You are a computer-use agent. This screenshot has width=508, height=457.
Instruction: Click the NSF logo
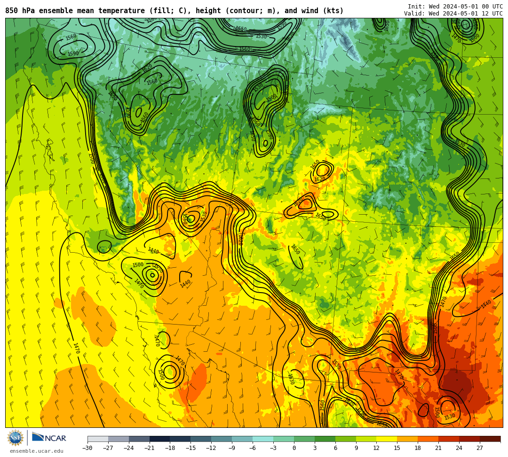15,438
